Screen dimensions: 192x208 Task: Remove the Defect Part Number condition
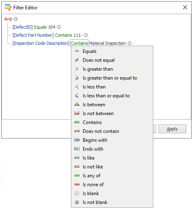click(x=86, y=35)
